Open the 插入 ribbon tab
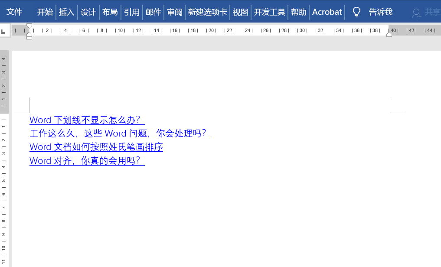The image size is (441, 267). pyautogui.click(x=67, y=12)
